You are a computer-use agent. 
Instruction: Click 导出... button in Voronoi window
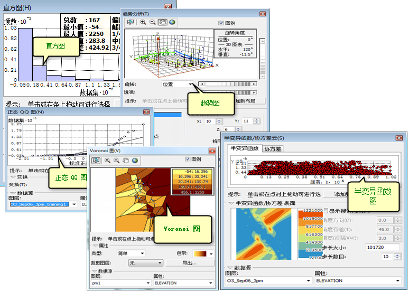pyautogui.click(x=190, y=263)
